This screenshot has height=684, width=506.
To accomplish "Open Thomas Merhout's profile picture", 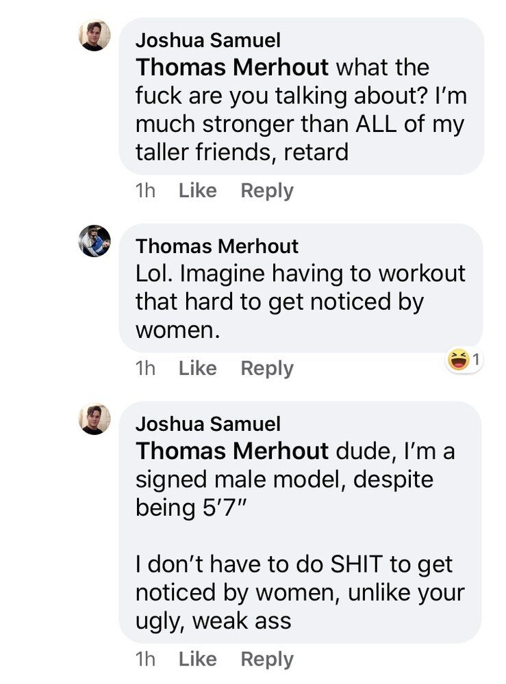I will coord(94,241).
